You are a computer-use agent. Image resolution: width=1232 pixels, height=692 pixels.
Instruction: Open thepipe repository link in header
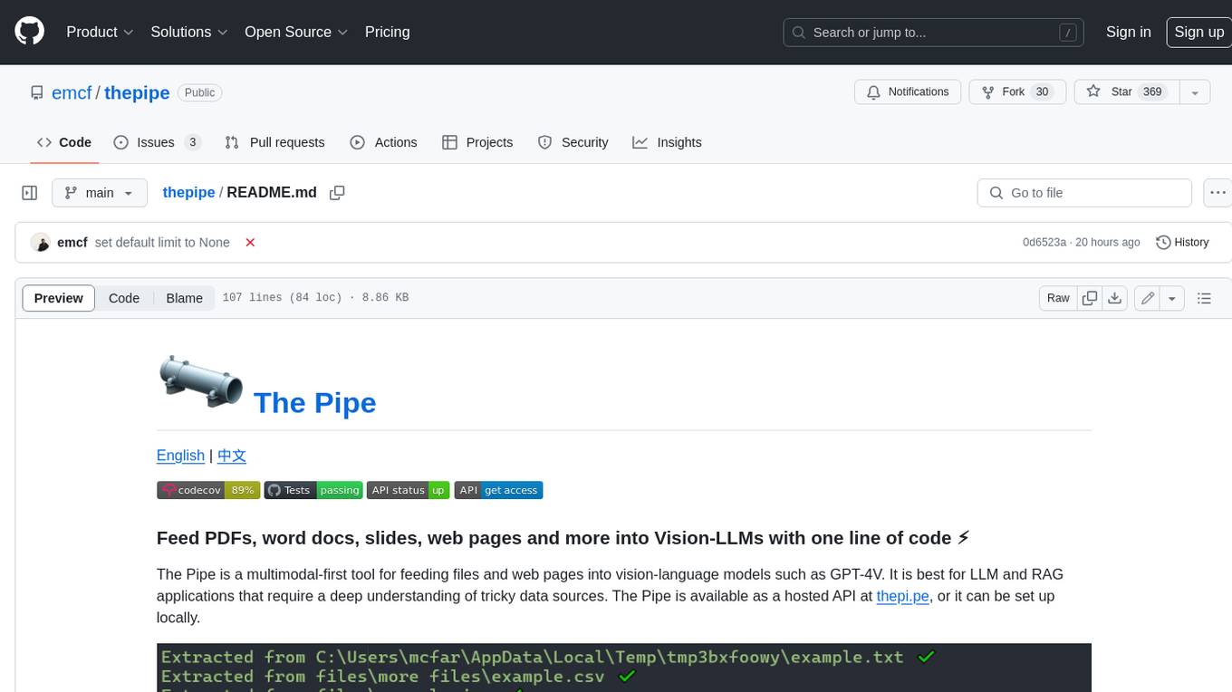(x=137, y=92)
